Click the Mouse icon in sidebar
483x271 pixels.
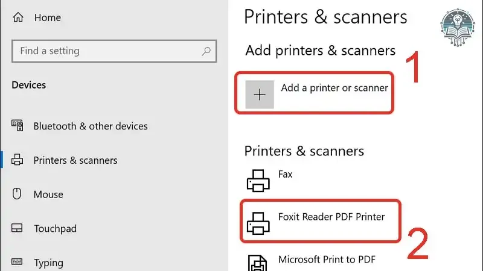(x=17, y=194)
